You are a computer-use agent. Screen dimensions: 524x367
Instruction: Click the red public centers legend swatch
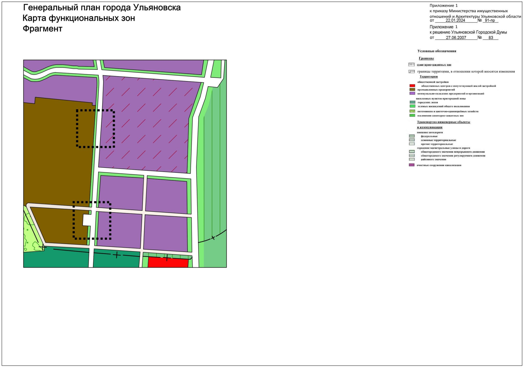click(x=412, y=86)
